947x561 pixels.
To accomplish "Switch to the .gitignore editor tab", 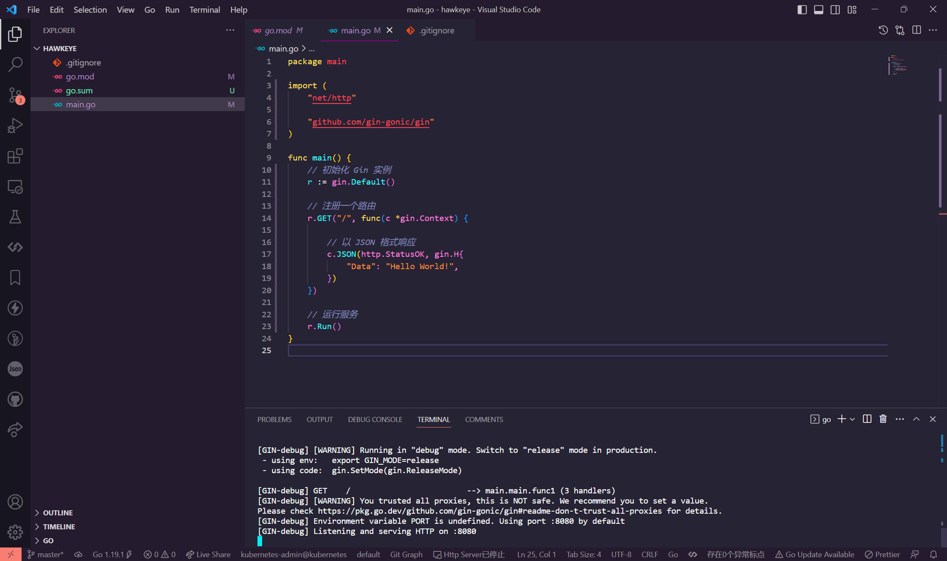I will coord(436,30).
